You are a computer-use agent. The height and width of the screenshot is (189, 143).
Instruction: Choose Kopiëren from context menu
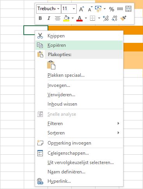(79, 45)
